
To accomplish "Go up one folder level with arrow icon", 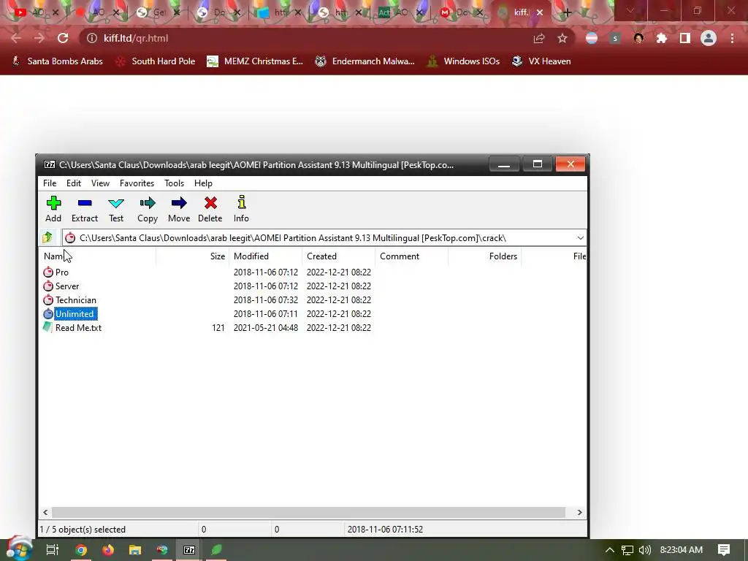I will tap(47, 237).
